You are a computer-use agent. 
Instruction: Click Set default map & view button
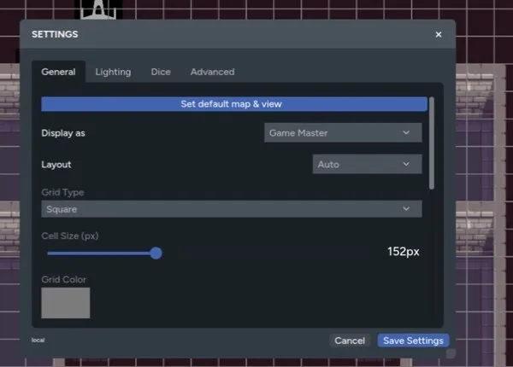click(234, 104)
